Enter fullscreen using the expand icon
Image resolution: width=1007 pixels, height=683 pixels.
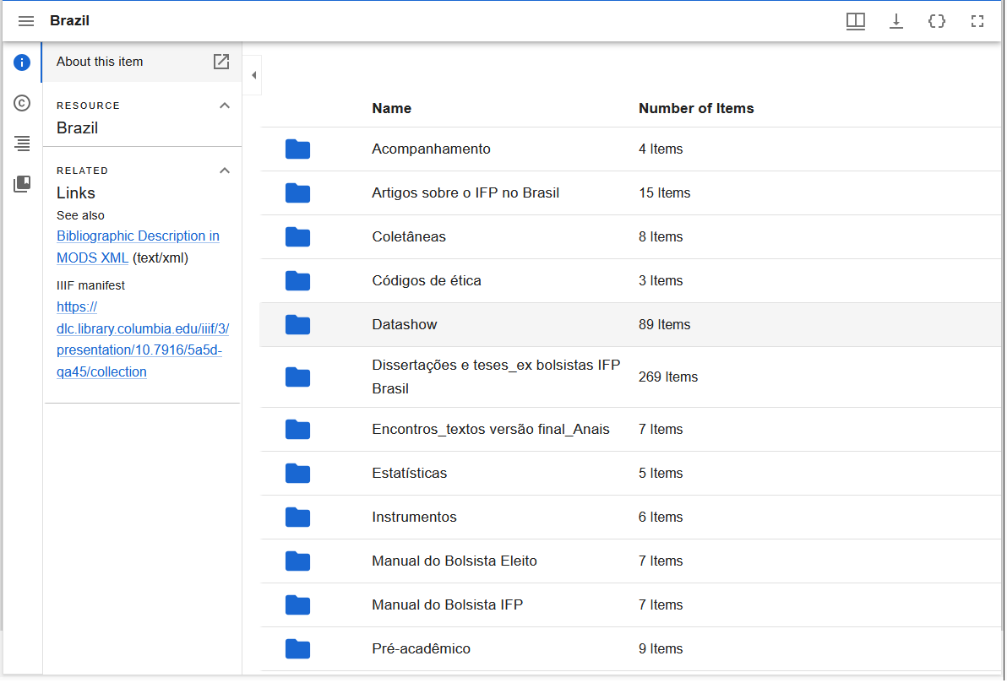click(x=977, y=21)
